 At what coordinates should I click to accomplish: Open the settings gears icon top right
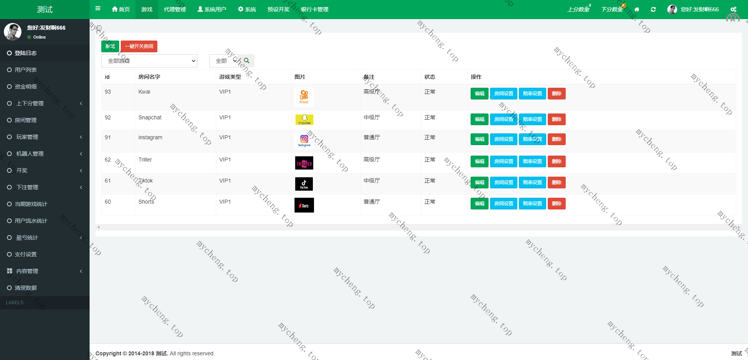point(733,9)
